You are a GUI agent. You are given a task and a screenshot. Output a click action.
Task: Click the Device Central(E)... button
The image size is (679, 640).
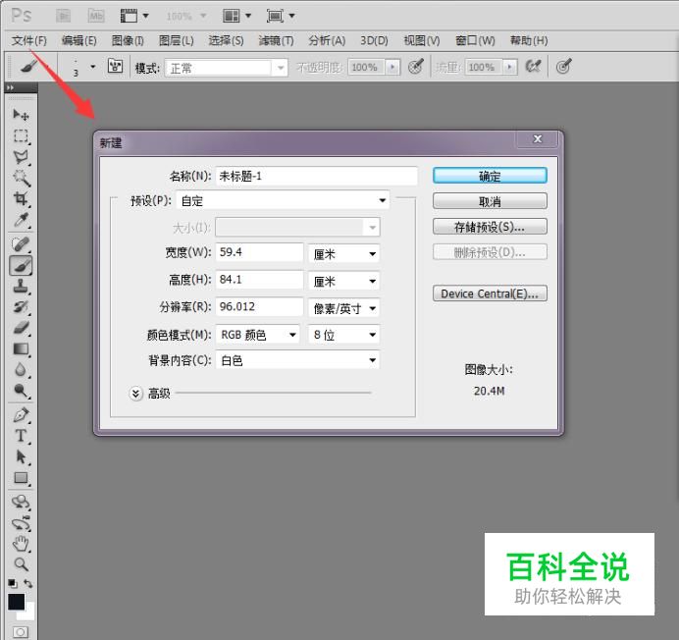coord(490,293)
